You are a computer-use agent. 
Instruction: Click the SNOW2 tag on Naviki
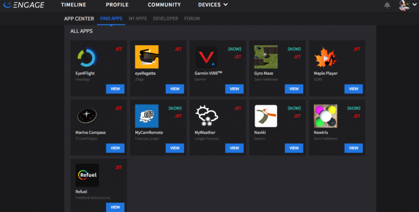(294, 108)
